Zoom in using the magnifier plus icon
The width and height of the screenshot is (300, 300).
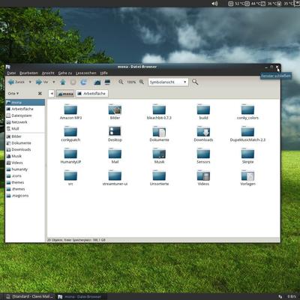[142, 82]
